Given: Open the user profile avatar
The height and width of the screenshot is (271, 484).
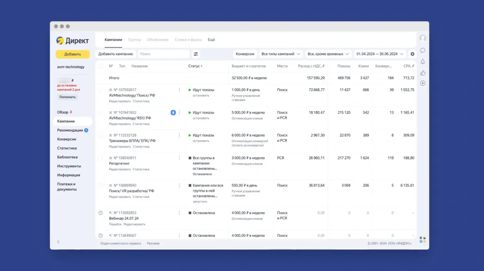Looking at the screenshot, I should pyautogui.click(x=423, y=38).
